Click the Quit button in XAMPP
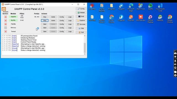Image resolution: width=177 pixels, height=99 pixels. click(81, 32)
